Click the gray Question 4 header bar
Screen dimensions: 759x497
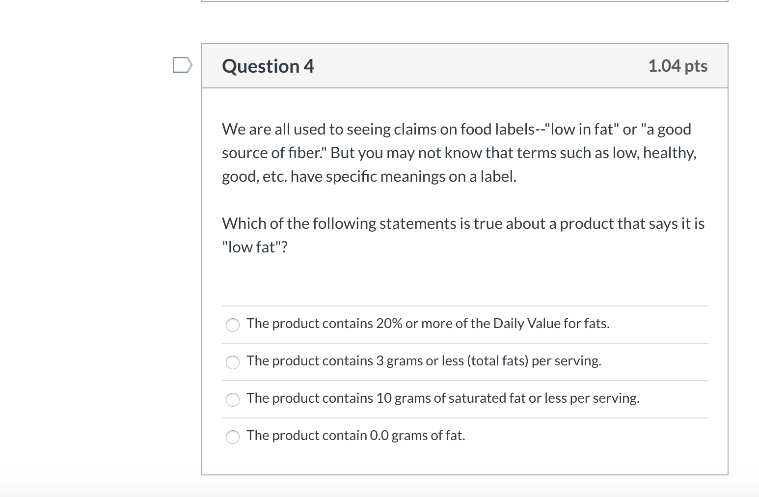pyautogui.click(x=464, y=66)
